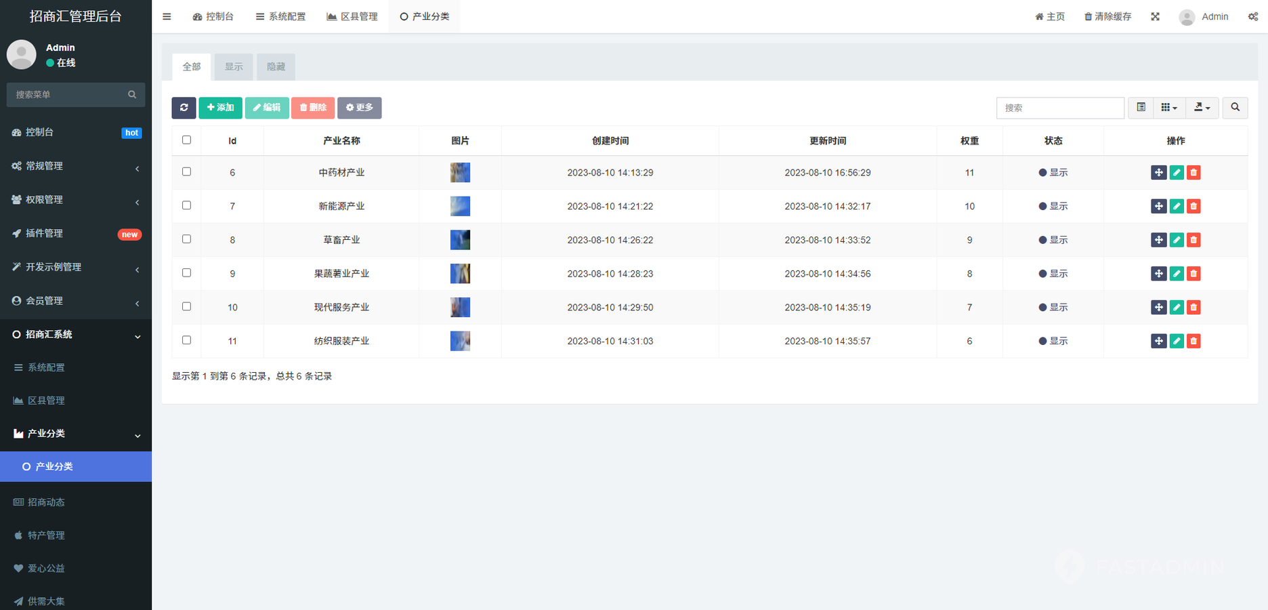Click the fullscreen icon in top bar
Image resolution: width=1268 pixels, height=610 pixels.
click(1155, 17)
